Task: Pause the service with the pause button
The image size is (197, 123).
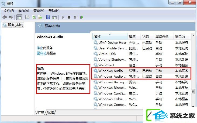Action: tap(75, 17)
